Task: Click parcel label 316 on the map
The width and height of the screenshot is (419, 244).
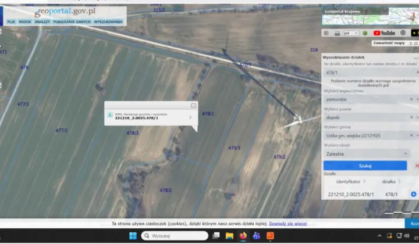Action: (314, 50)
